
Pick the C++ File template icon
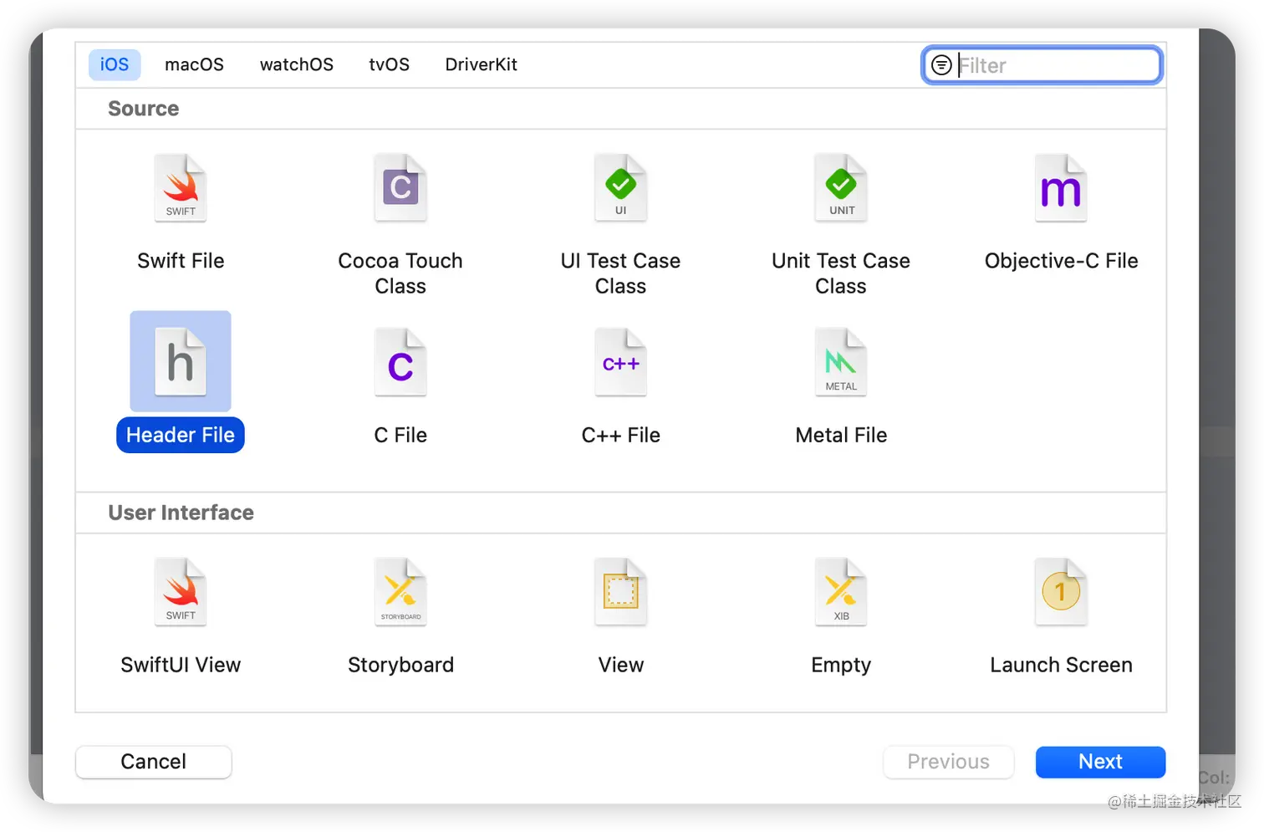[620, 362]
